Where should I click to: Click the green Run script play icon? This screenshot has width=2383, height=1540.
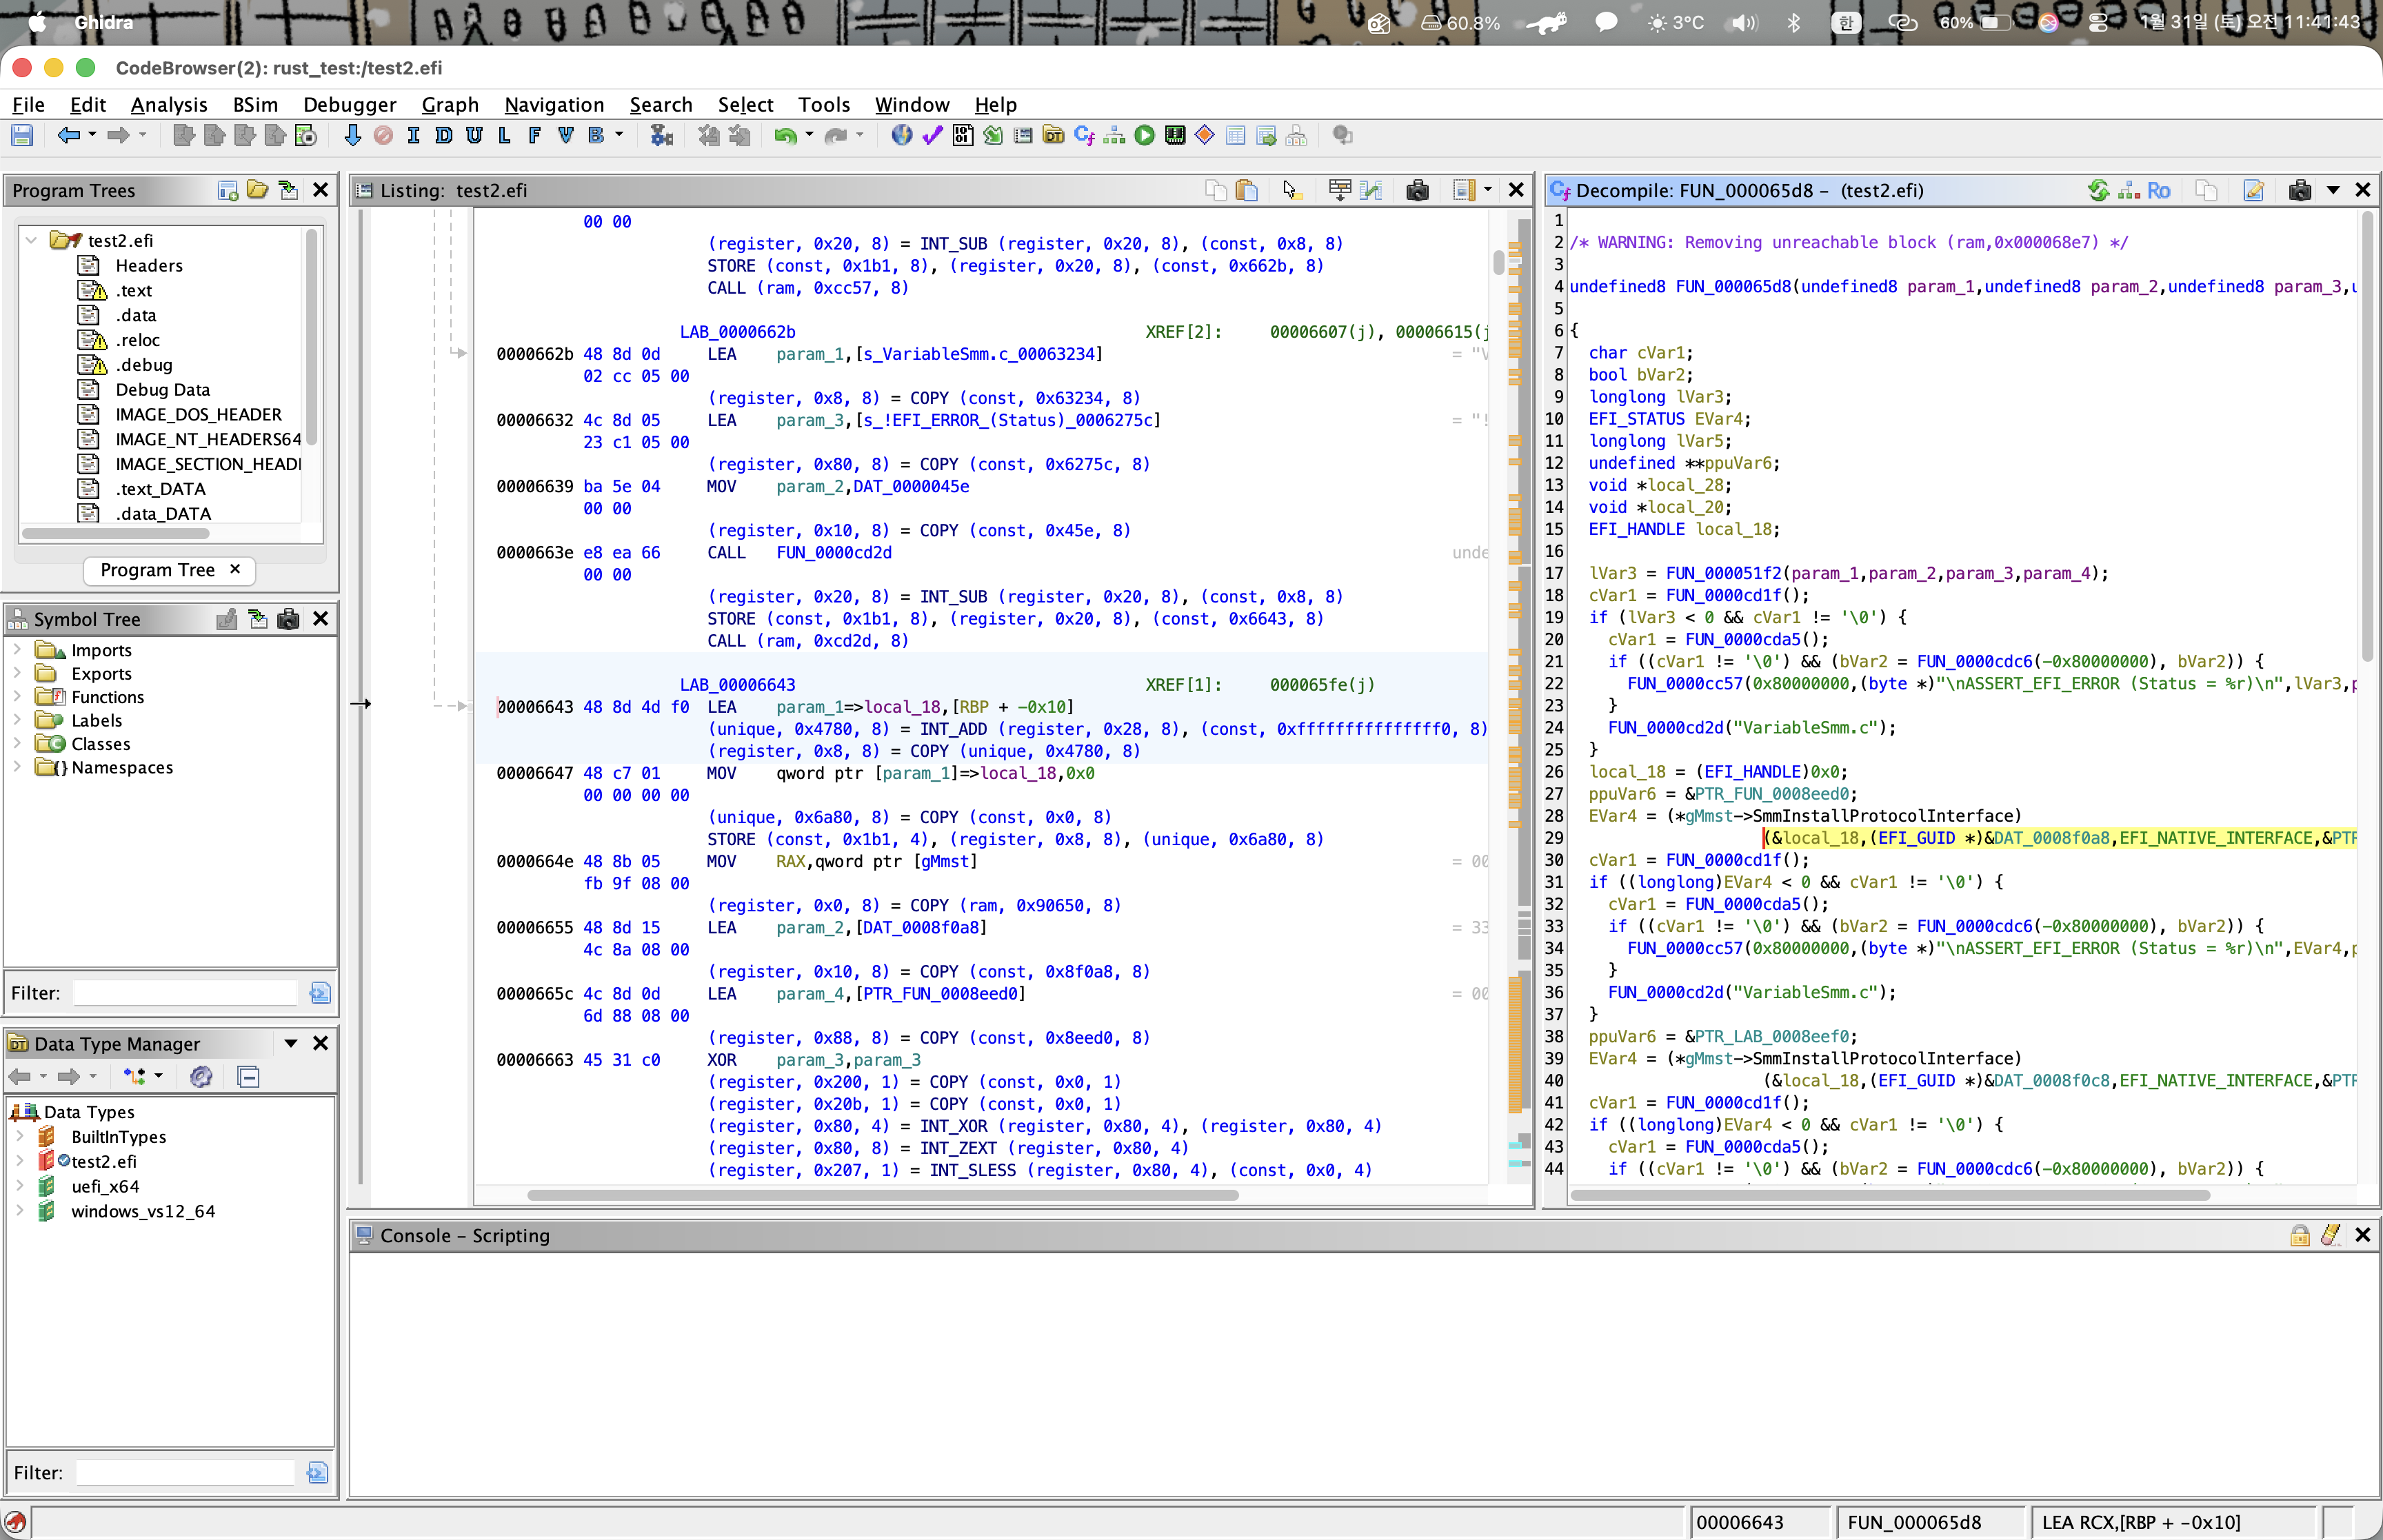click(1144, 136)
